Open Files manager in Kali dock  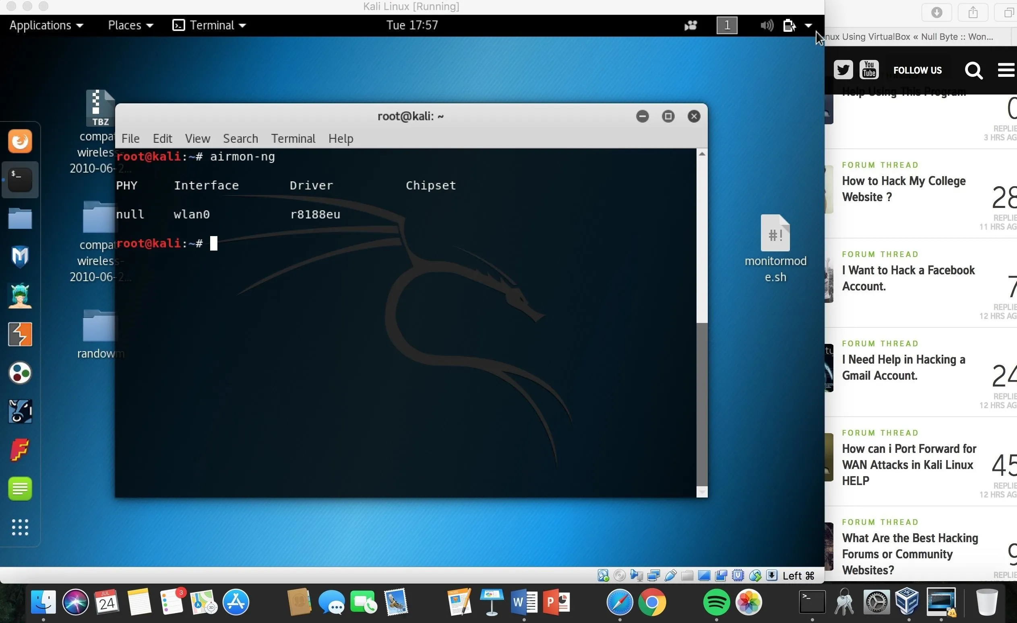[20, 218]
